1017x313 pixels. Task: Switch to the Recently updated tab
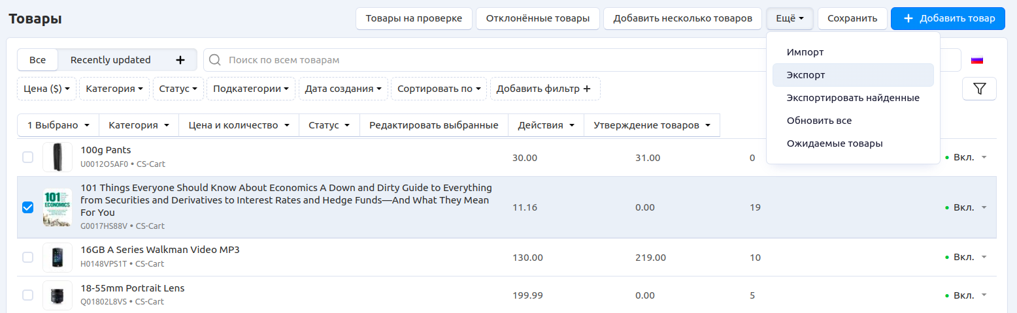pyautogui.click(x=110, y=60)
